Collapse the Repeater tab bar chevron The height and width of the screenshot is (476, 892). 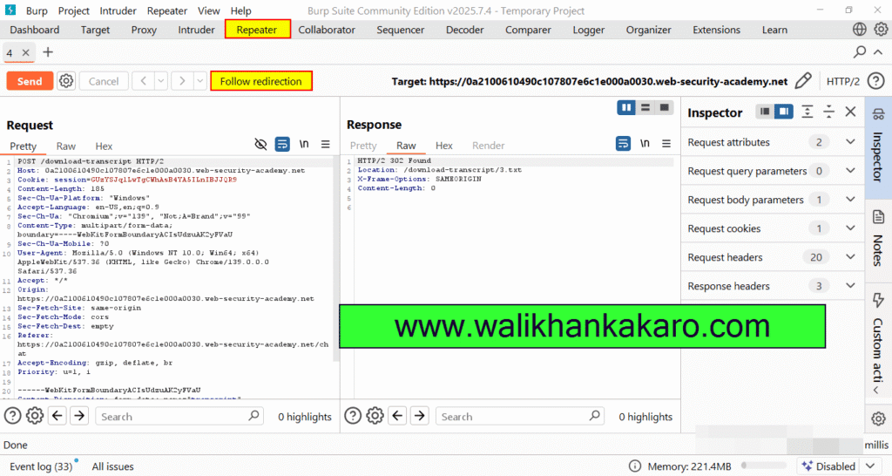click(x=878, y=51)
